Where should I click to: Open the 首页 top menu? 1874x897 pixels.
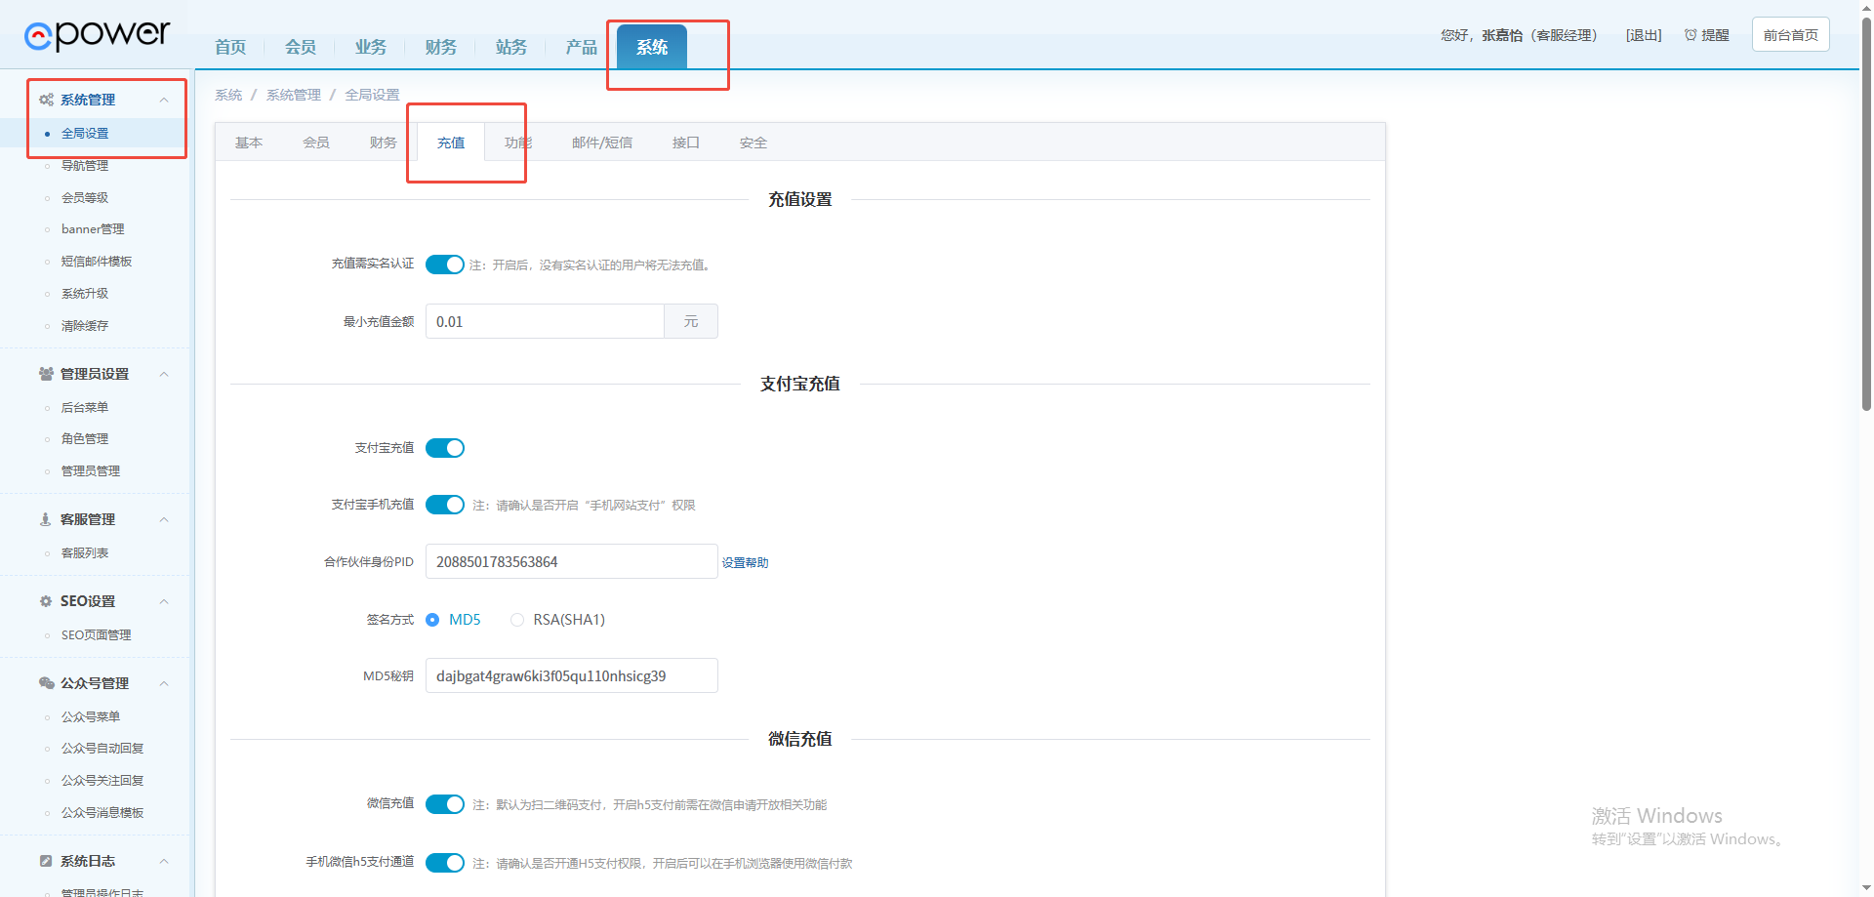pos(230,47)
